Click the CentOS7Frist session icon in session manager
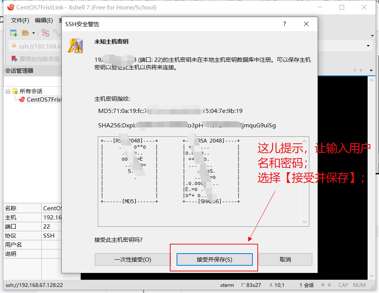 [22, 99]
